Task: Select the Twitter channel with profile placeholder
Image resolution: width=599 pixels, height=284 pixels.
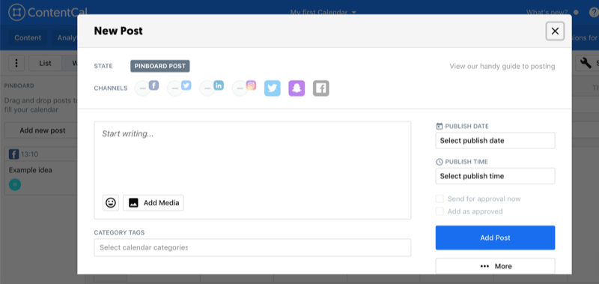Action: point(180,88)
